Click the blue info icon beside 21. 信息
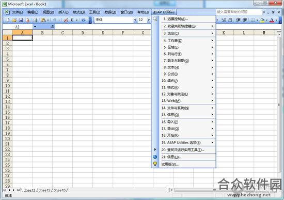Viewport: 284px width, 200px height. [155, 157]
